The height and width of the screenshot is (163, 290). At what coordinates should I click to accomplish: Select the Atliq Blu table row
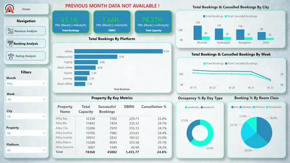(x=111, y=123)
